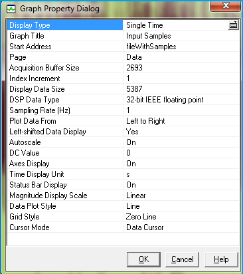Screen dimensions: 243x274
Task: Edit the buffer size value 2693
Action: 134,68
